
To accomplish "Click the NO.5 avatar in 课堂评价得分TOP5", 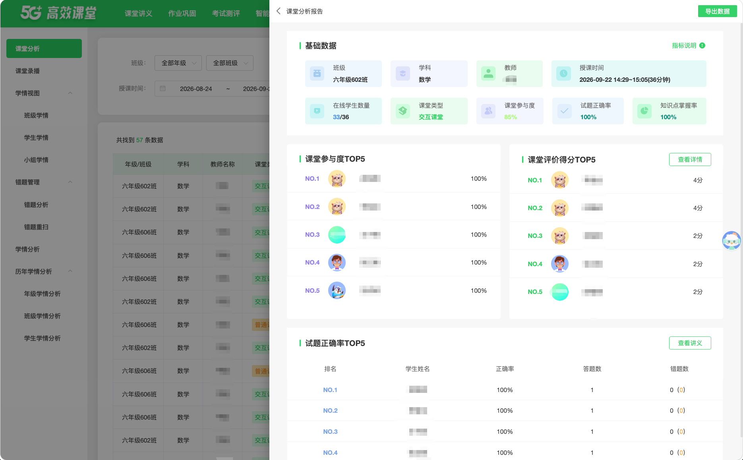I will coord(560,292).
